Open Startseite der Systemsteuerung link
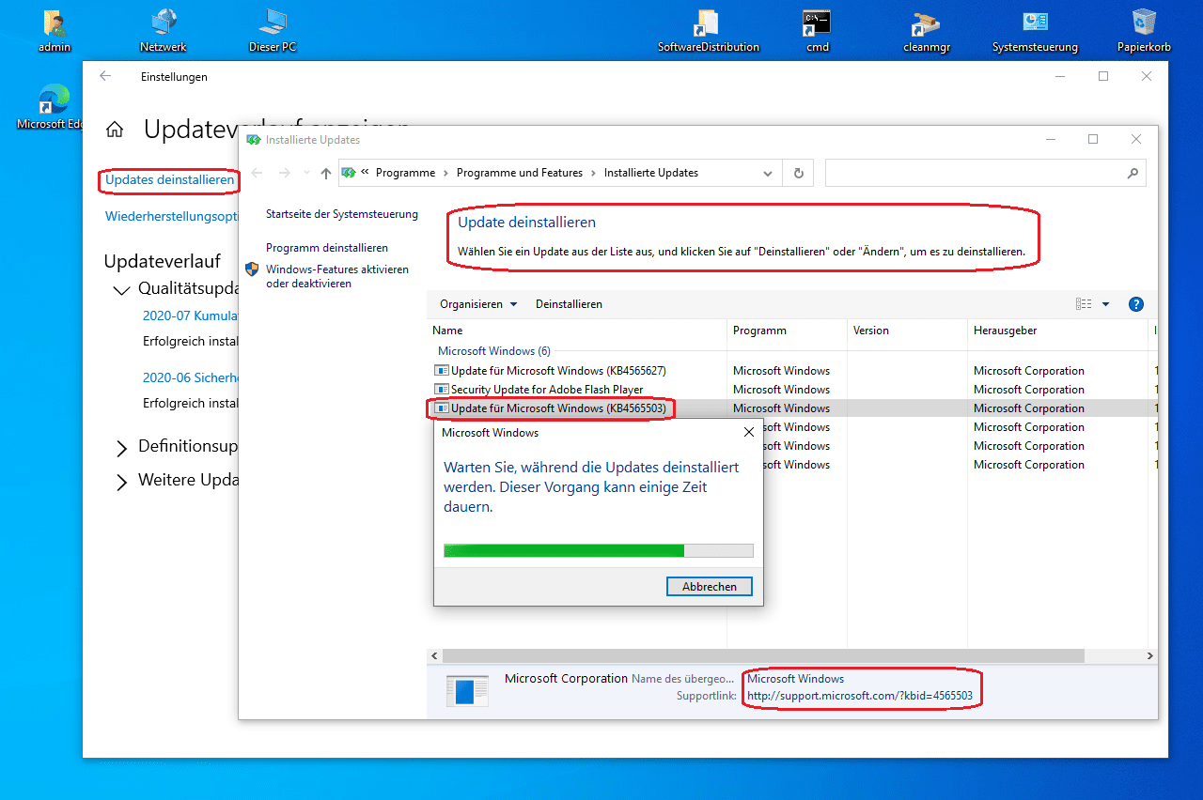Viewport: 1203px width, 800px height. (342, 214)
